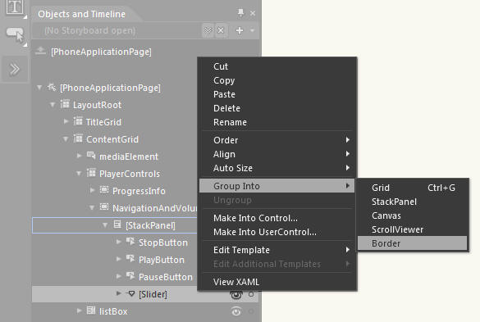Toggle visibility eye for listBox row
Screen dimensions: 480x322
236,311
